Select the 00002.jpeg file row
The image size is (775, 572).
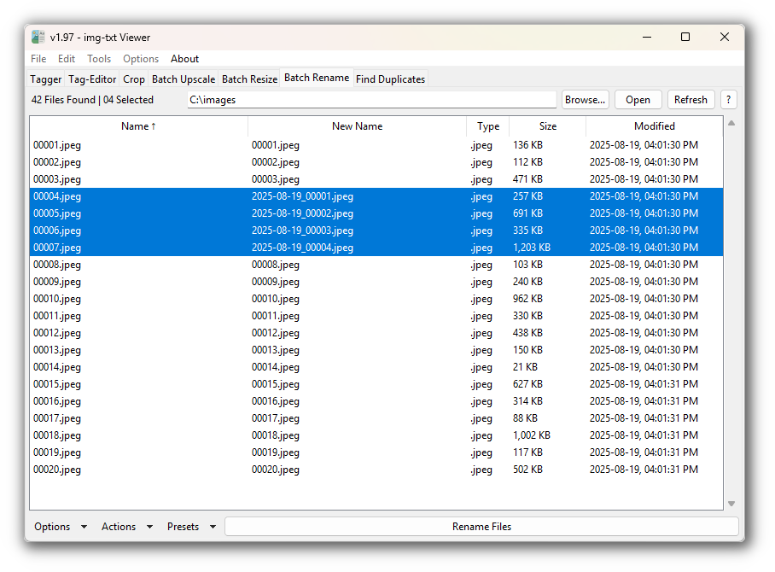click(376, 162)
